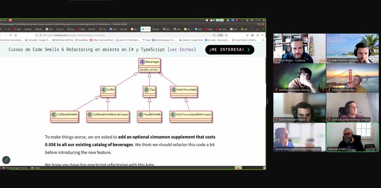The image size is (381, 188).
Task: Open curso (Canal) - Abierto bookmark
Action: point(245,40)
